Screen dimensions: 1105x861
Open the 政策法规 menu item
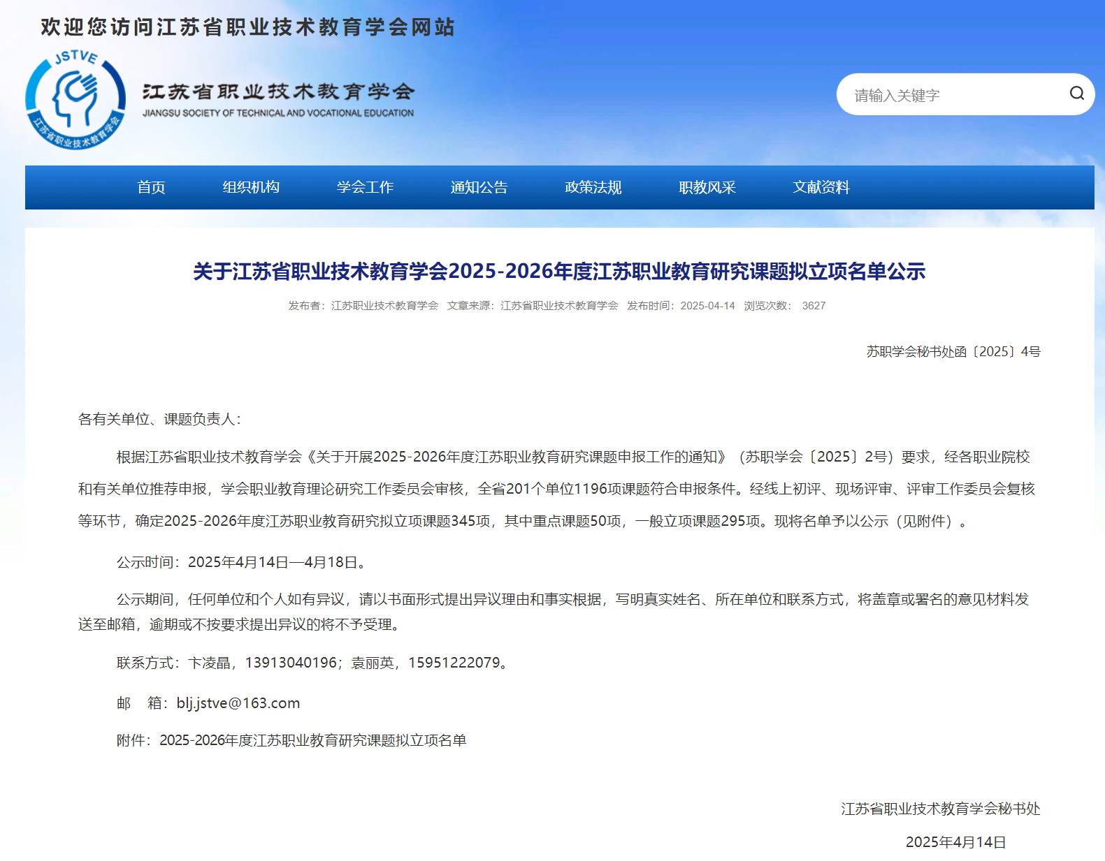point(593,187)
